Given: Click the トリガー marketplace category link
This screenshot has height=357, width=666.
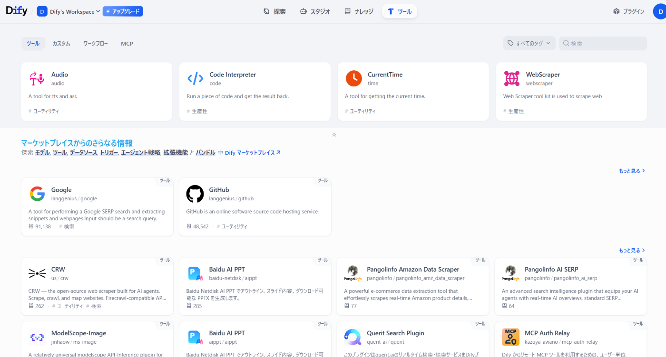Looking at the screenshot, I should pos(109,153).
